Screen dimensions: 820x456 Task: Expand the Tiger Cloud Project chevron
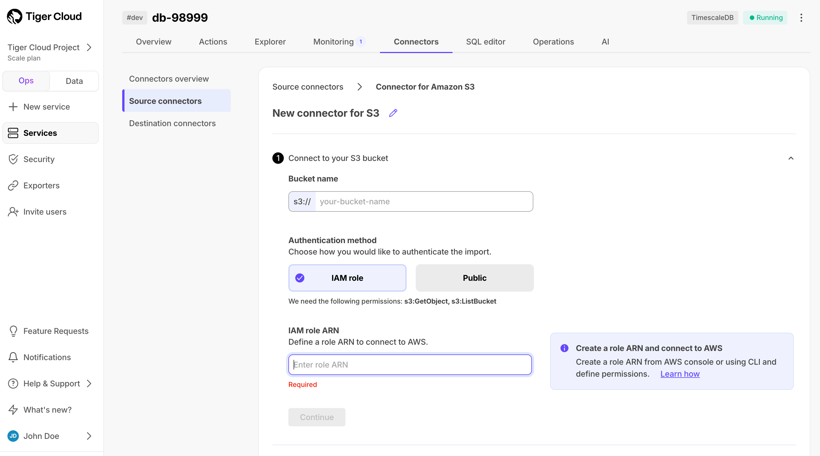coord(89,47)
